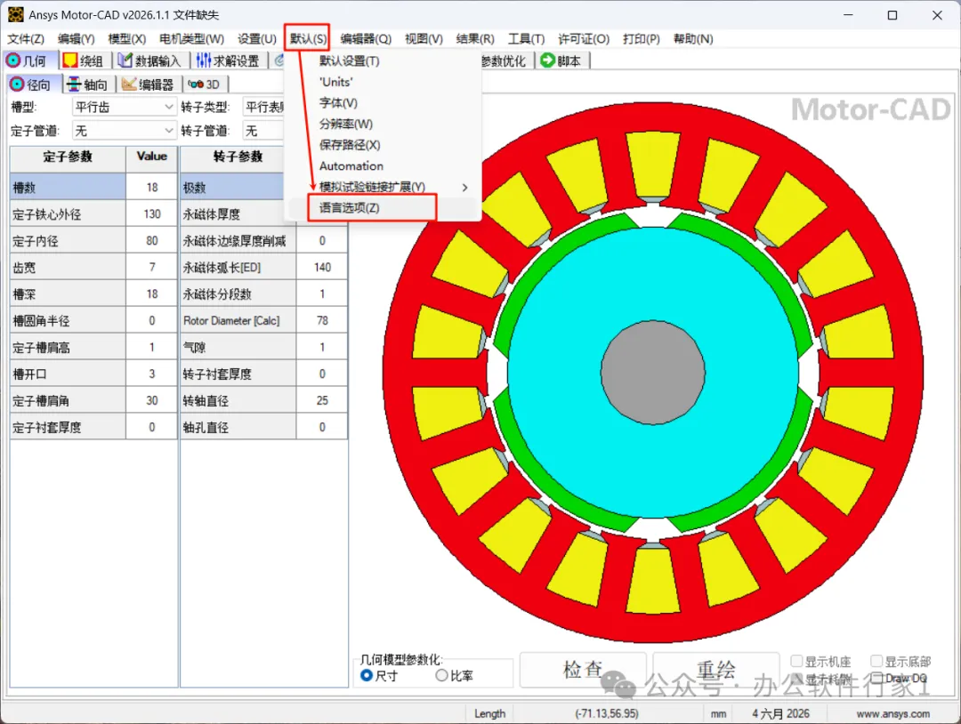The width and height of the screenshot is (961, 724).
Task: Edit the 槽深 value 18
Action: coord(152,294)
